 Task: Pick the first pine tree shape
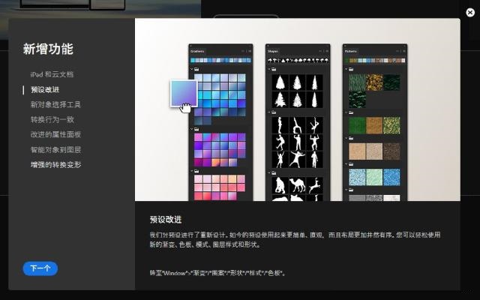pos(280,82)
